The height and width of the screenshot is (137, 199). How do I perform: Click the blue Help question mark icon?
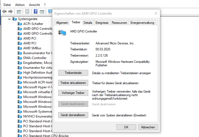[35, 11]
